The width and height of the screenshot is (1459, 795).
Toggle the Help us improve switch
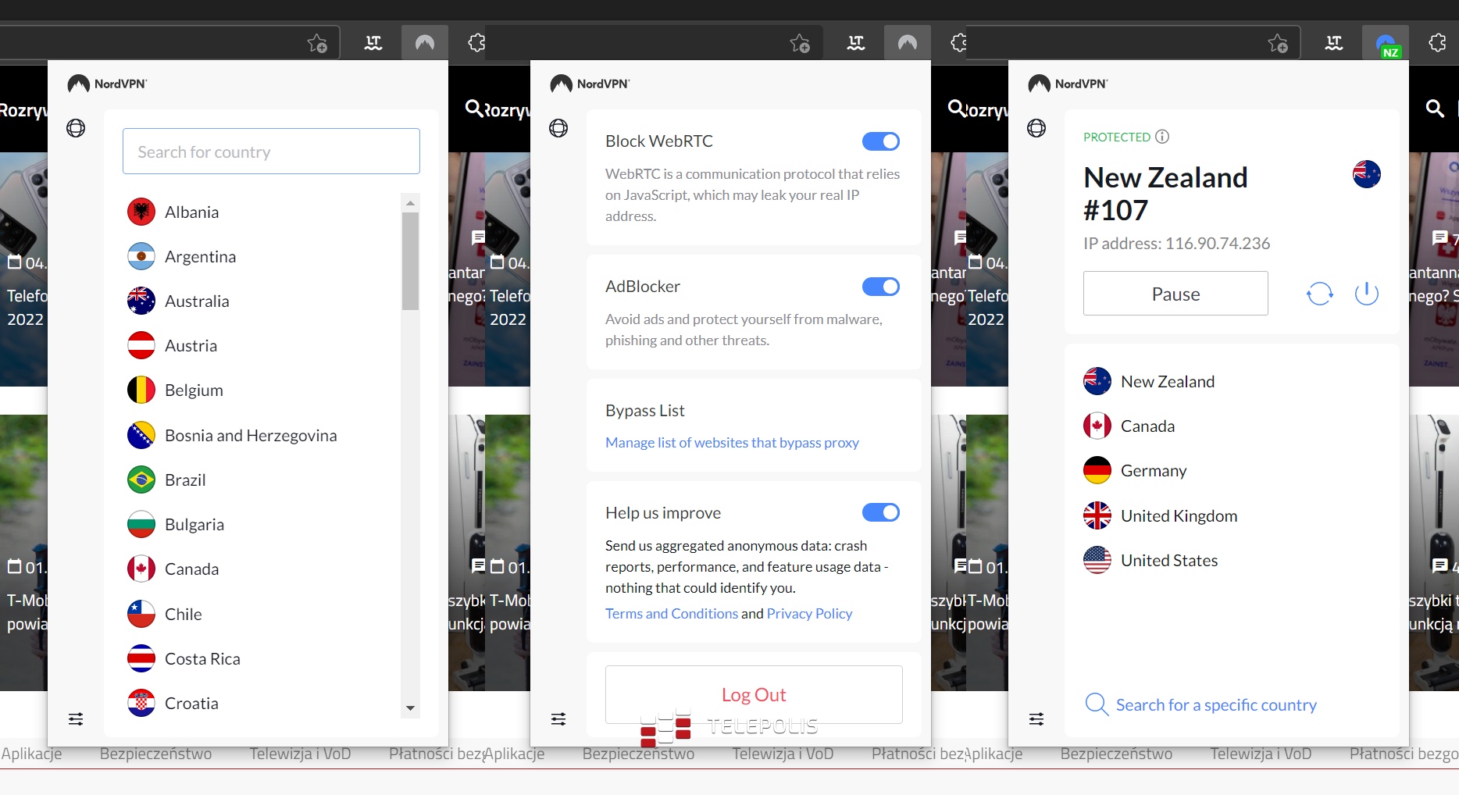tap(880, 512)
